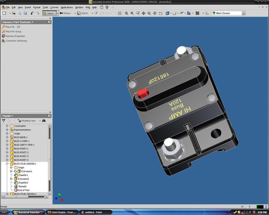The height and width of the screenshot is (215, 269).
Task: Click the Harness panel help icon
Action: [x=49, y=22]
